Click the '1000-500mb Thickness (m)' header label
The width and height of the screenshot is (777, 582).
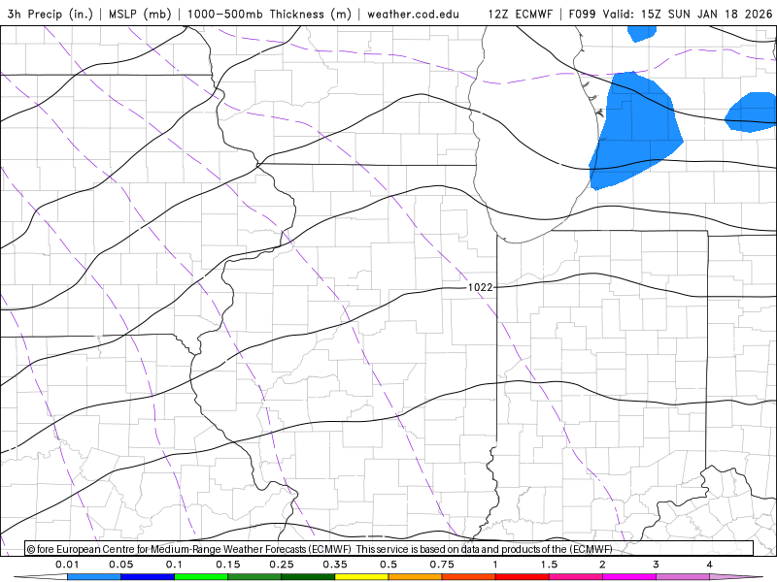(x=269, y=14)
